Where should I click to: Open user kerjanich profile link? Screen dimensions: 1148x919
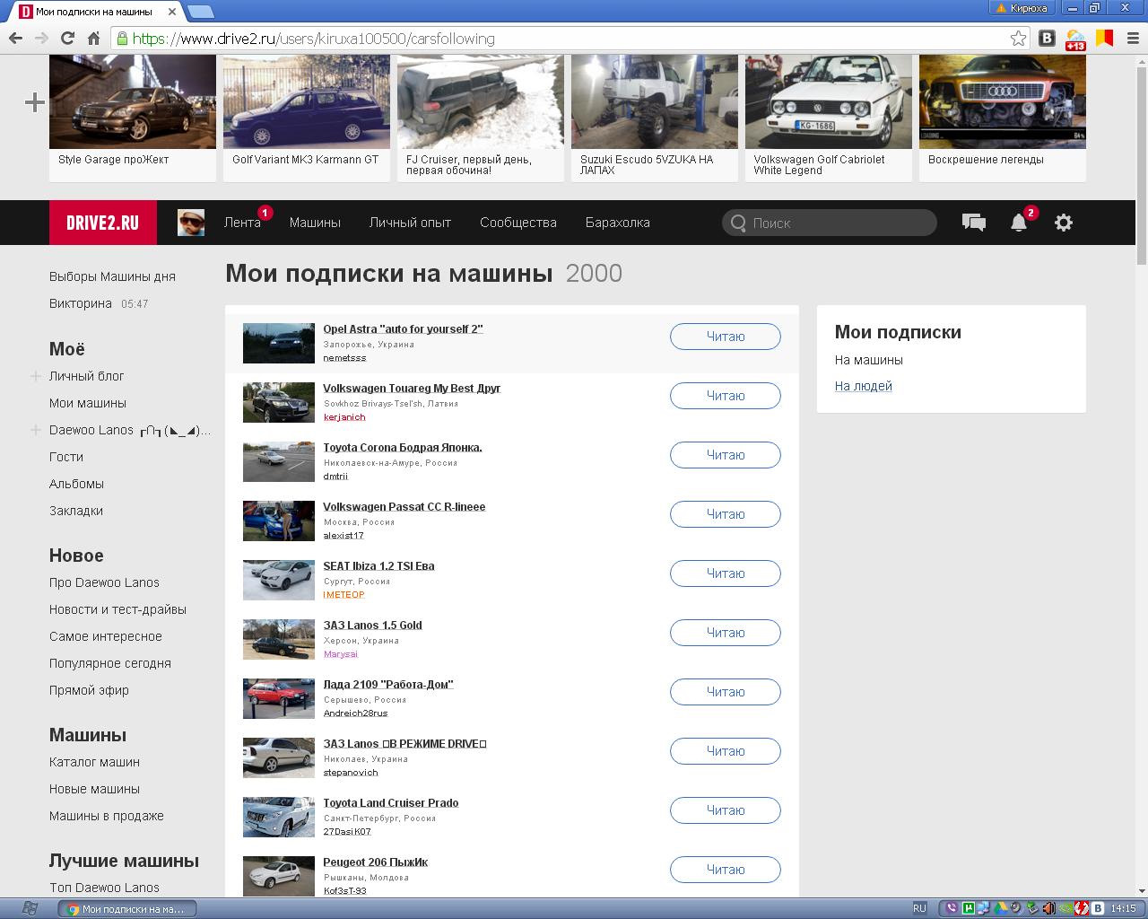[x=344, y=417]
